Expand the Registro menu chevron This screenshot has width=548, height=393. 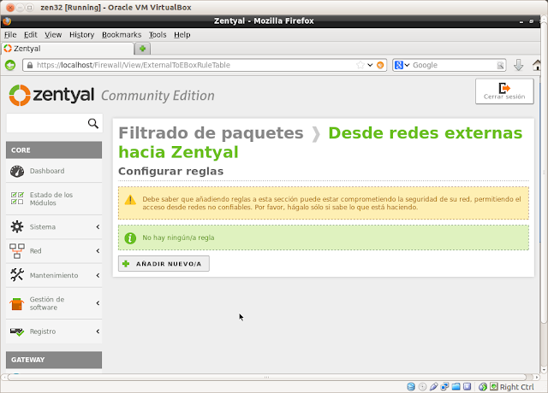(x=98, y=331)
